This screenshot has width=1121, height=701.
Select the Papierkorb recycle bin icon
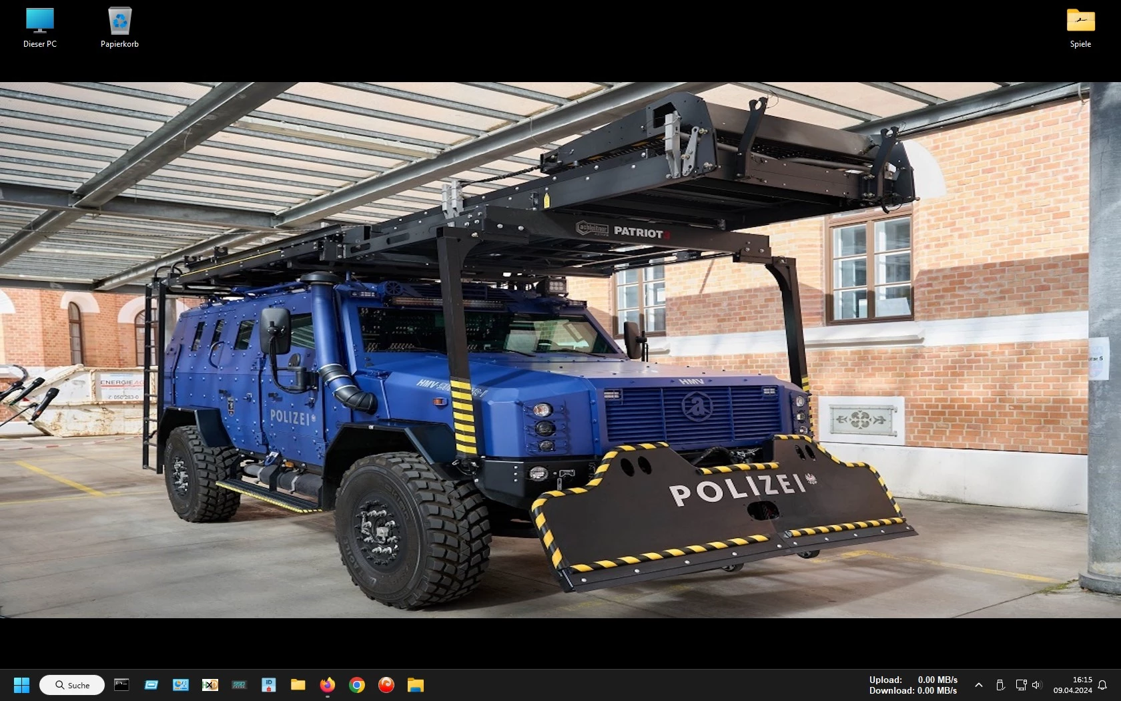(119, 28)
